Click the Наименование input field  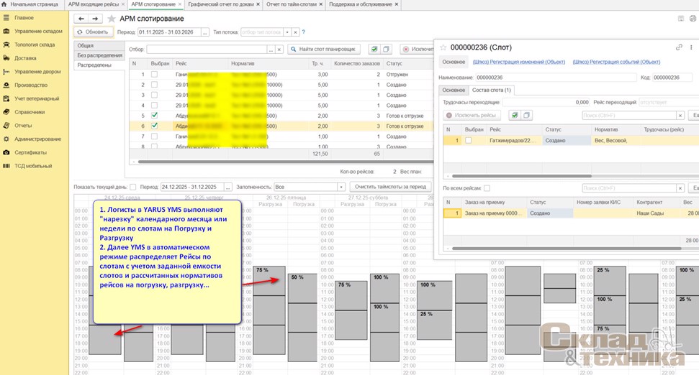[556, 78]
